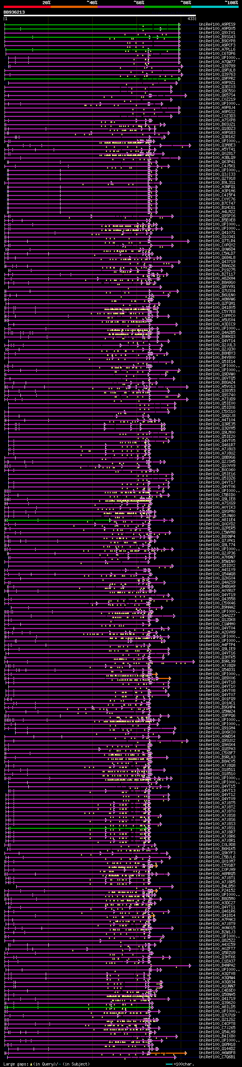Open hit UniRef100_B9GYP8
The height and width of the screenshot is (1067, 242).
(217, 41)
